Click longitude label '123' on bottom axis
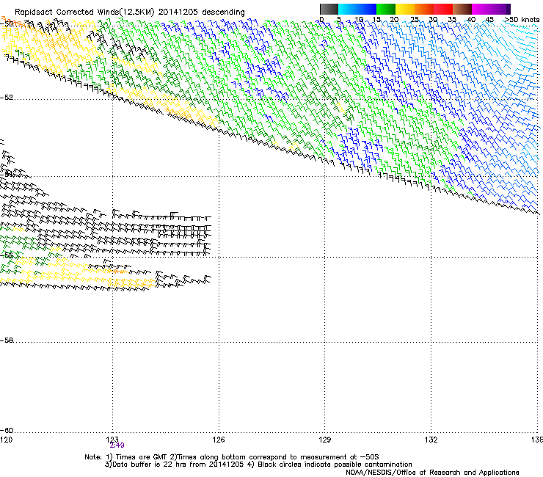This screenshot has width=543, height=477. tap(112, 440)
